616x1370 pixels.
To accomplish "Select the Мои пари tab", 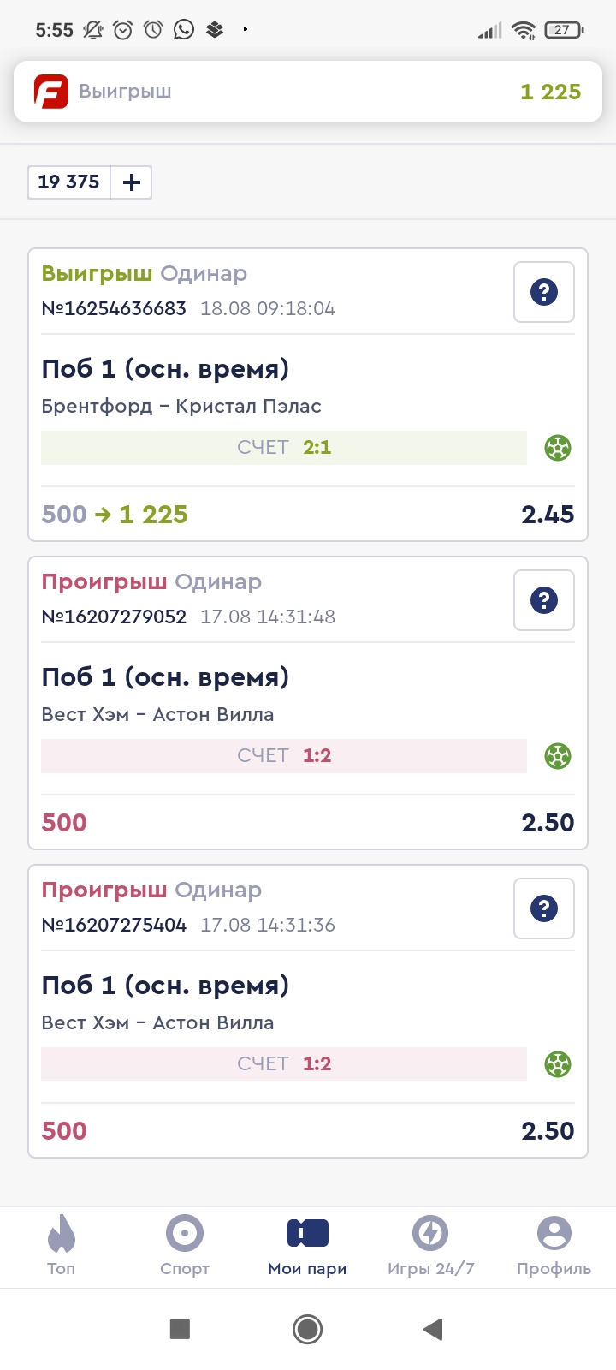I will [308, 1246].
